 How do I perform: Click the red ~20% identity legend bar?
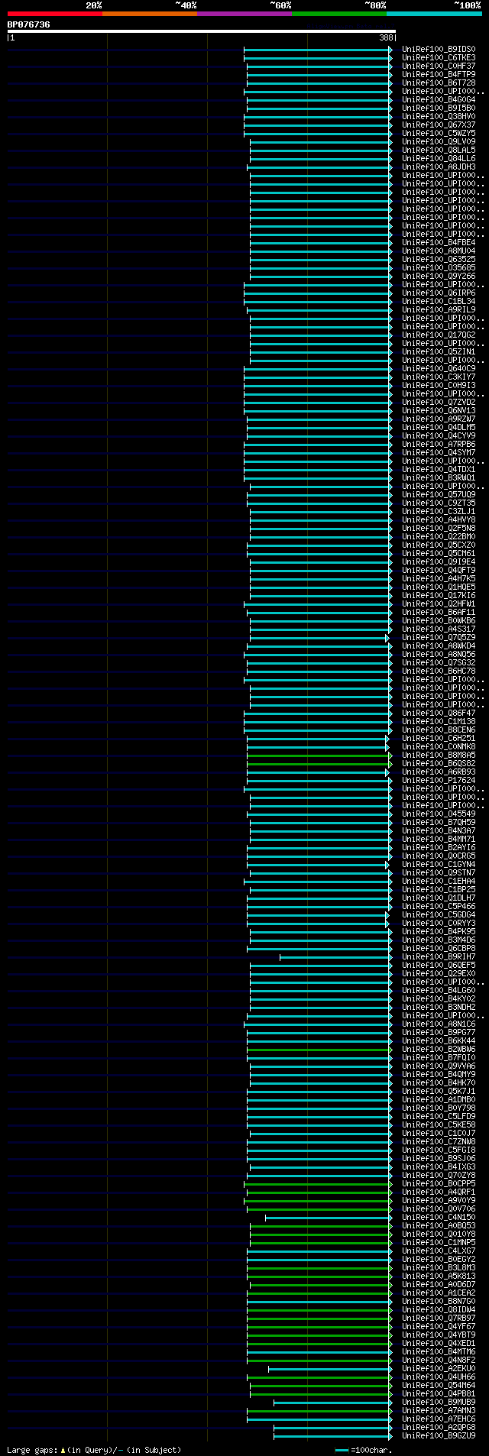point(55,13)
